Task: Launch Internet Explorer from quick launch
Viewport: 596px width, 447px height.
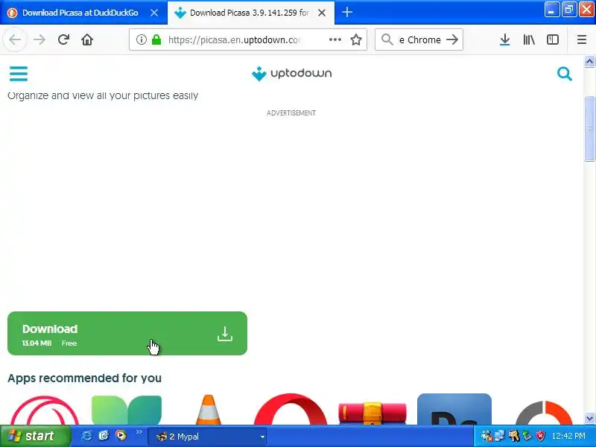Action: click(x=86, y=436)
